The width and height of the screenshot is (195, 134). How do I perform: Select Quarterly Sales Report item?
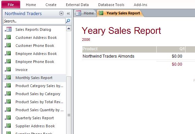coord(34,118)
